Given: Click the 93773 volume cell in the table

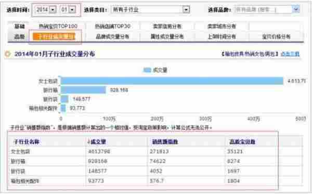Looking at the screenshot, I should tap(96, 181).
